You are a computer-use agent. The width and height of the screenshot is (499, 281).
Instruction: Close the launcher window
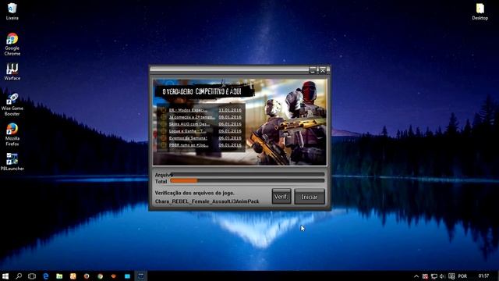322,70
